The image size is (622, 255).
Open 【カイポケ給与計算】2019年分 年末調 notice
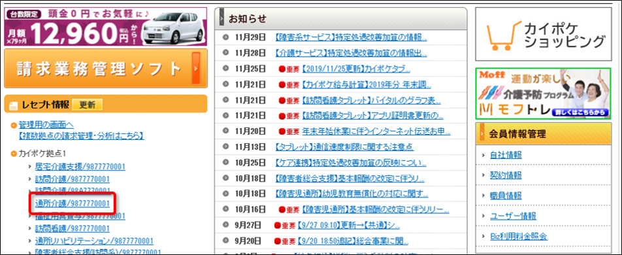(x=367, y=84)
